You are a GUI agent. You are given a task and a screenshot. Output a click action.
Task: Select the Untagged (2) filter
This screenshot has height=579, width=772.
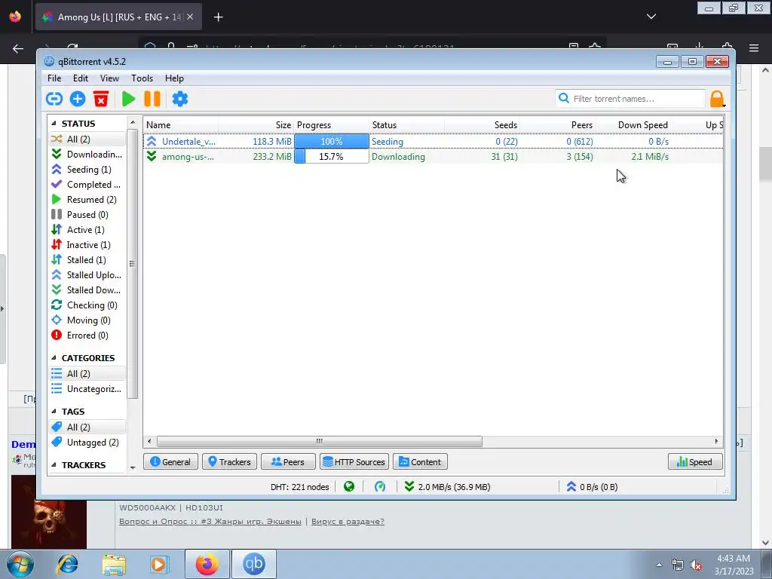(x=87, y=443)
